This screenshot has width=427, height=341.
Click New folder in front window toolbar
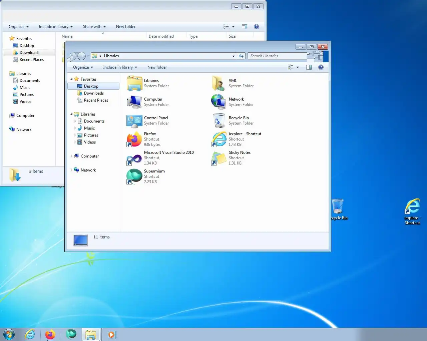[x=157, y=67]
